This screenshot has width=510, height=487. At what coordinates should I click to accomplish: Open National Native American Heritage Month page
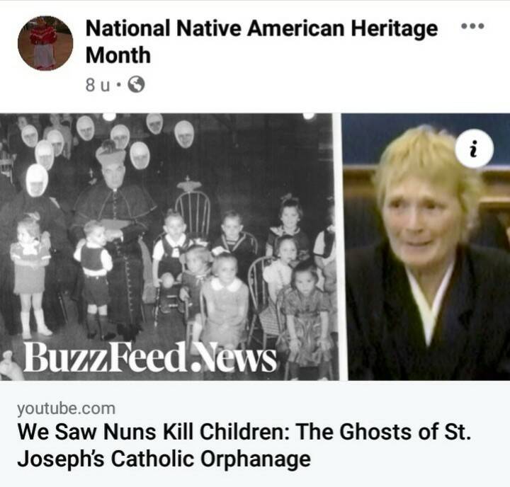click(x=261, y=41)
